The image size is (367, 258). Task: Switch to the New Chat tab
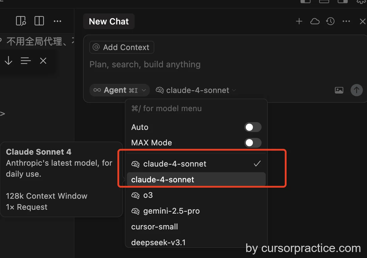point(109,21)
